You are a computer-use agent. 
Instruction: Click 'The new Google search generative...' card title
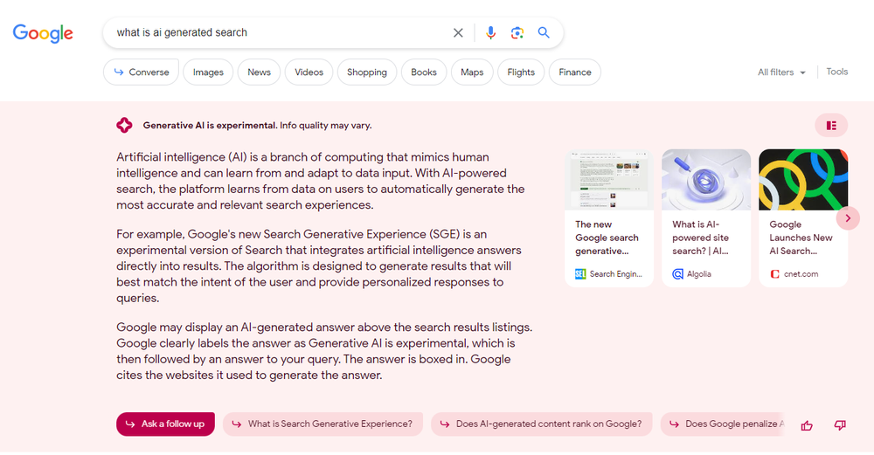607,238
